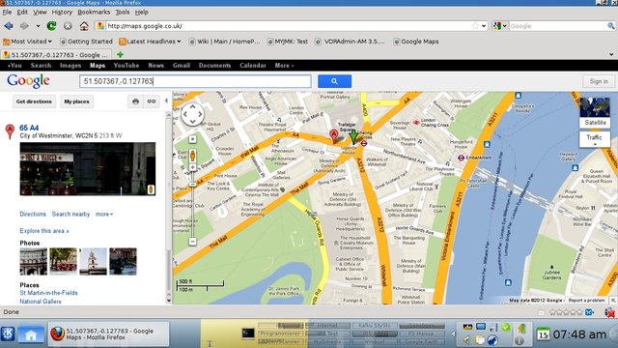
Task: Toggle the Traffic layer on the map
Action: (x=595, y=139)
